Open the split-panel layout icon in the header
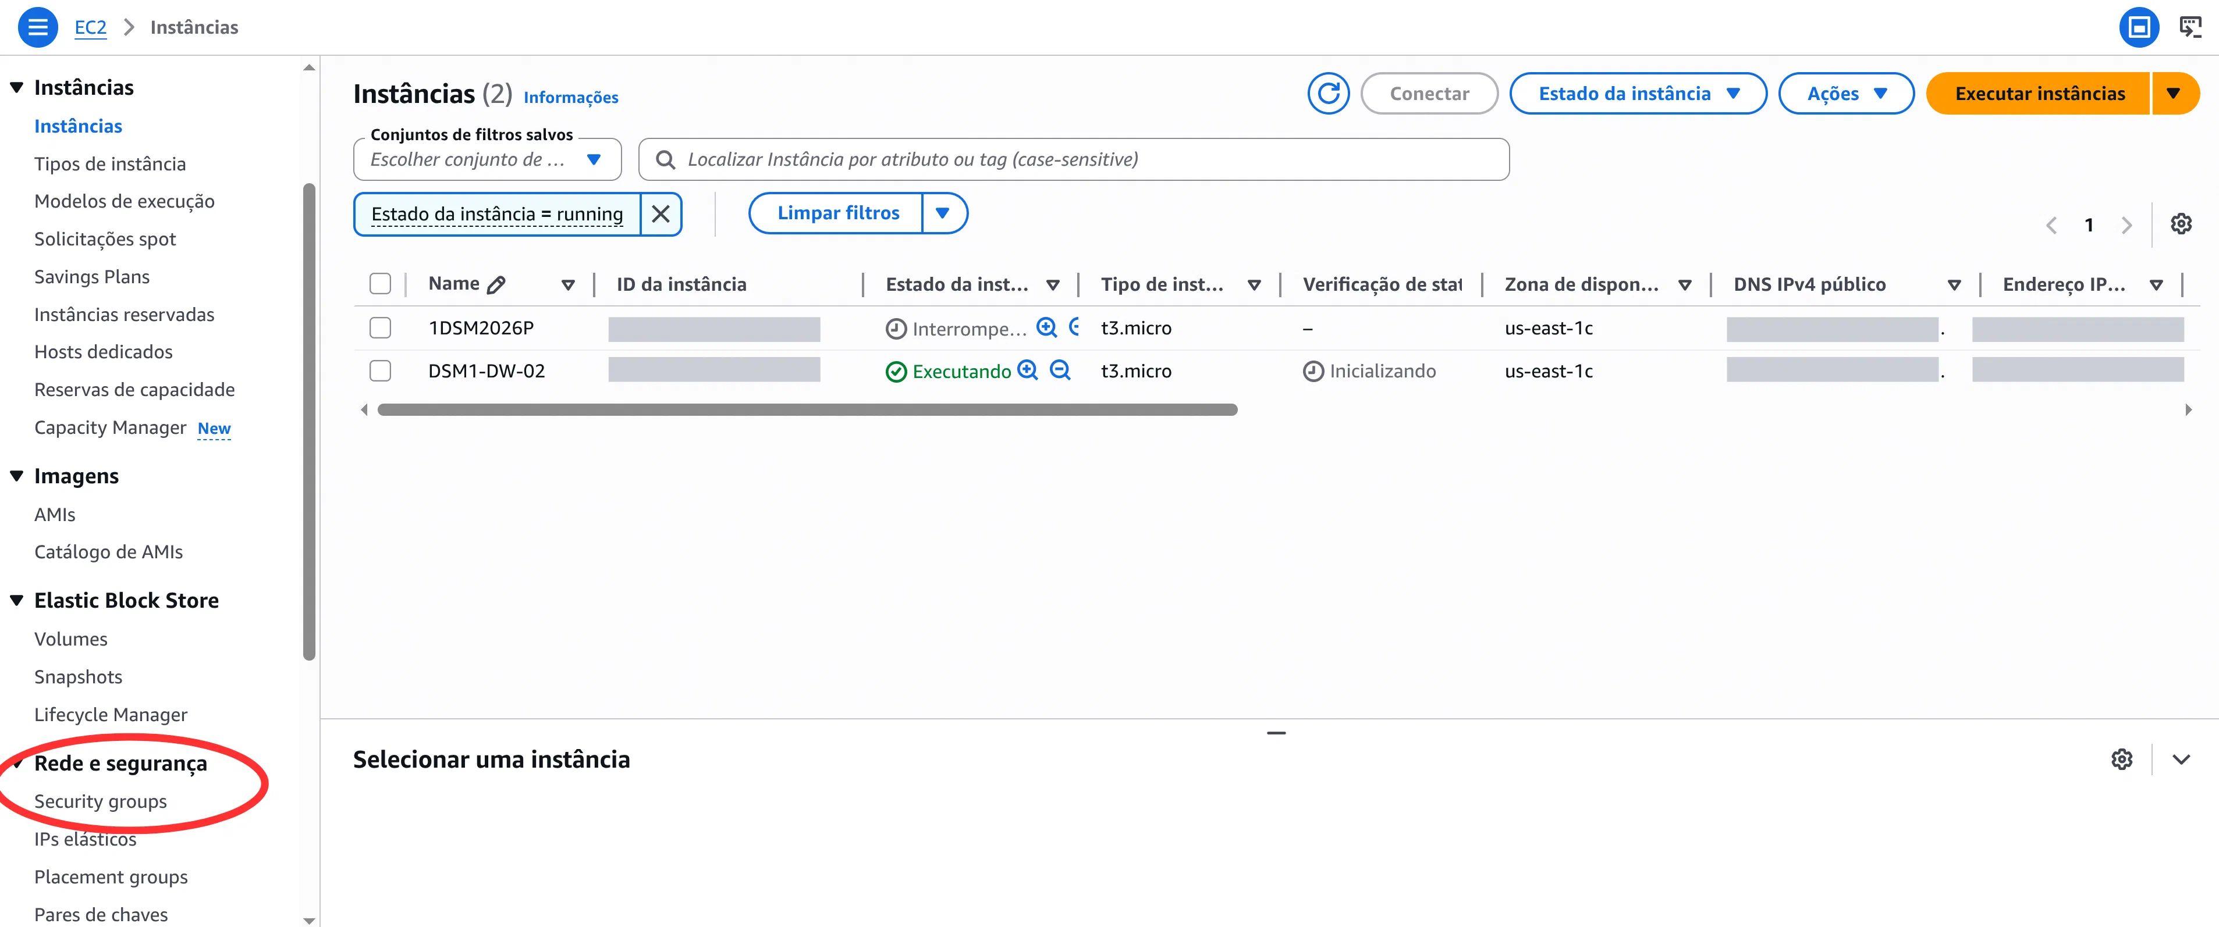 pyautogui.click(x=2139, y=27)
